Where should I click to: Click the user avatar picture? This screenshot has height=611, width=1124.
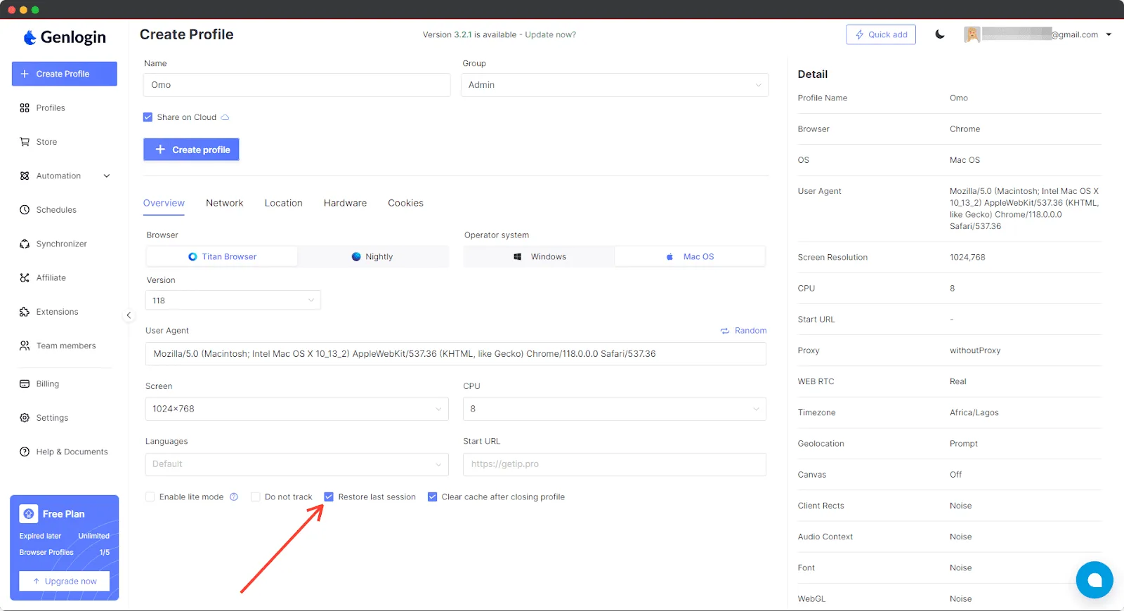coord(972,34)
